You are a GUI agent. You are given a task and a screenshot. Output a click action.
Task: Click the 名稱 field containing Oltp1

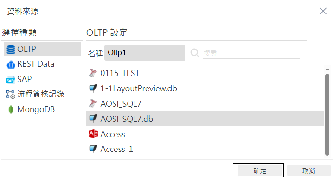pyautogui.click(x=145, y=53)
